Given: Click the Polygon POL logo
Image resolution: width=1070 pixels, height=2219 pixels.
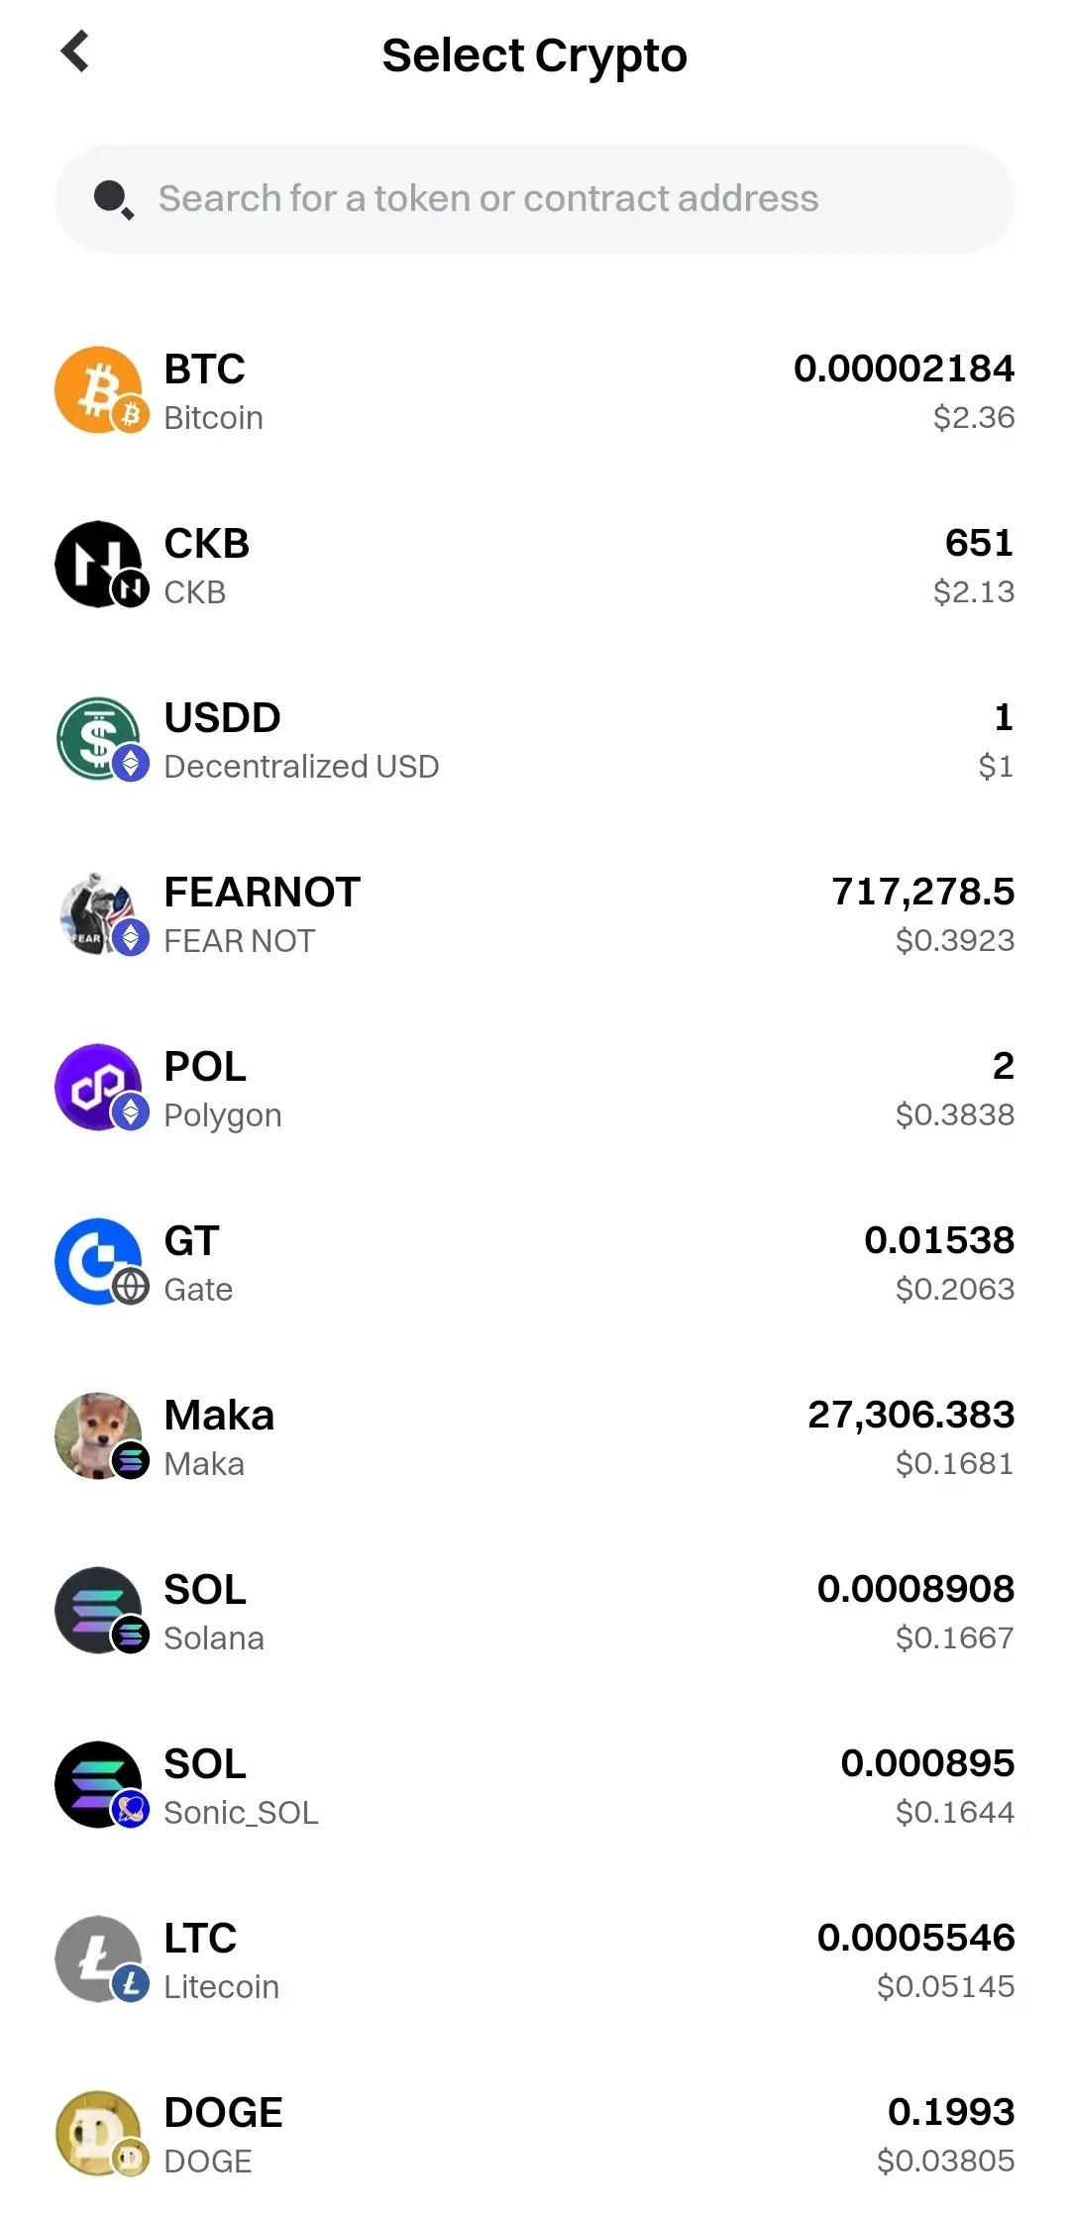Looking at the screenshot, I should (x=98, y=1087).
